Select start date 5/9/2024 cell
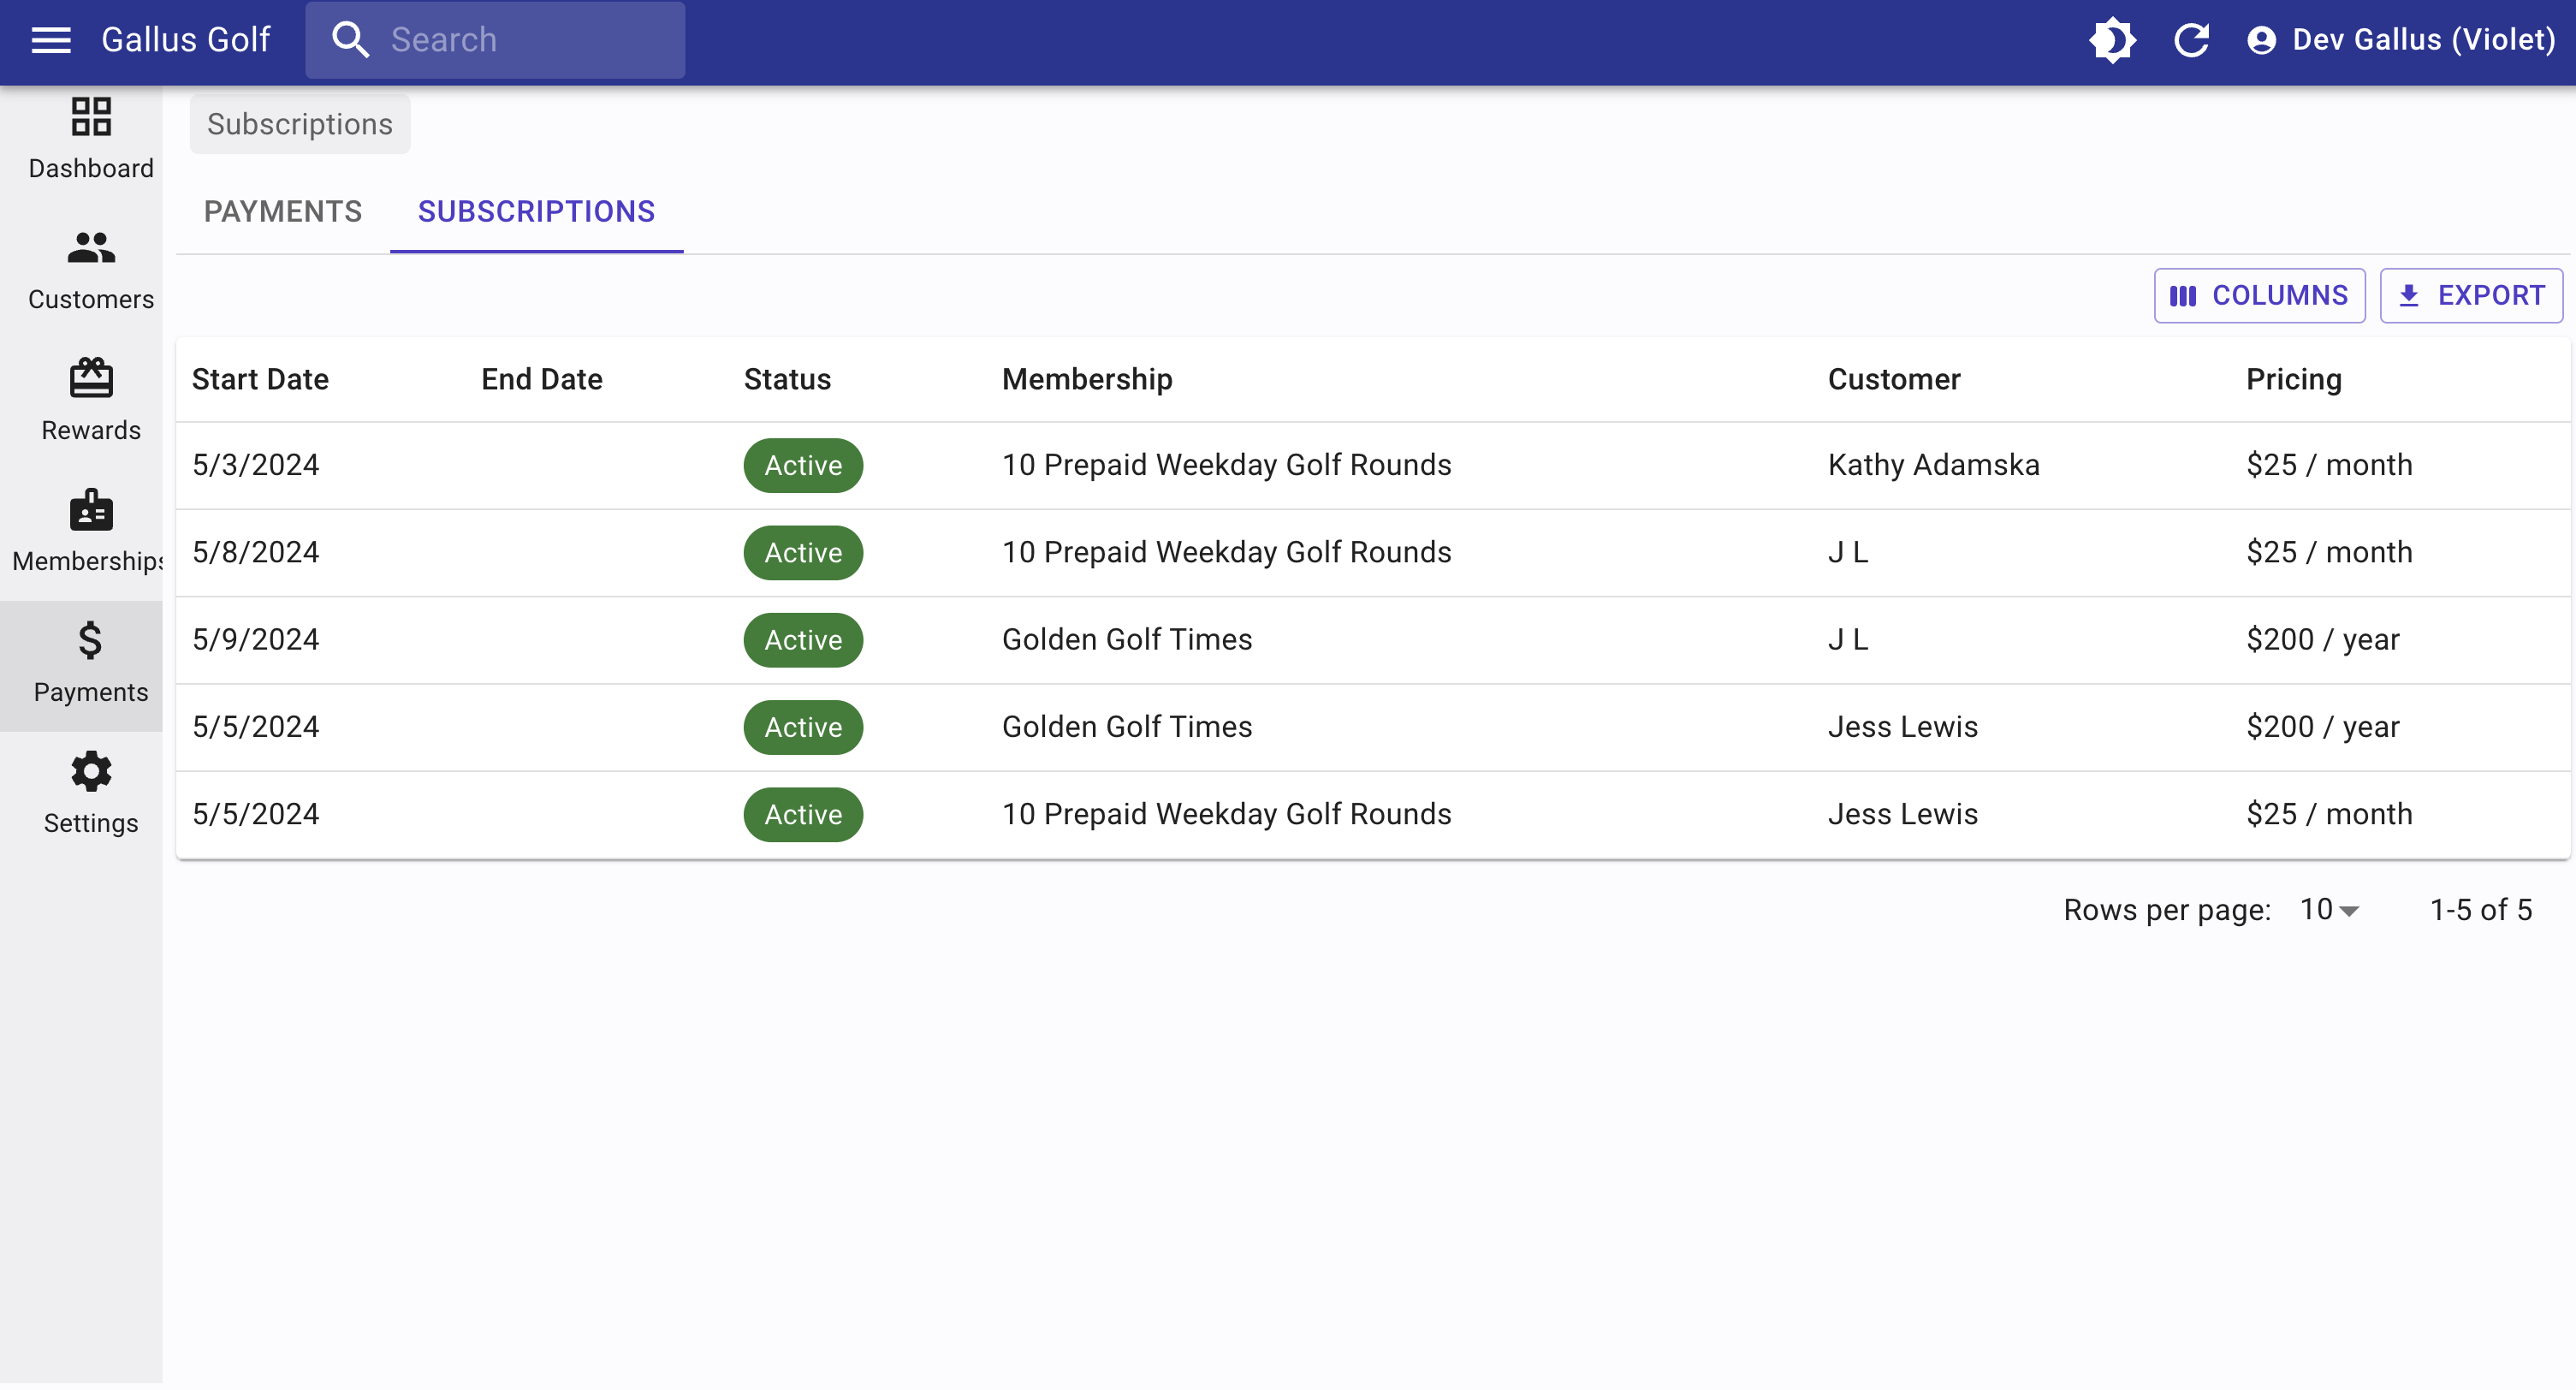Viewport: 2576px width, 1390px height. [x=256, y=640]
